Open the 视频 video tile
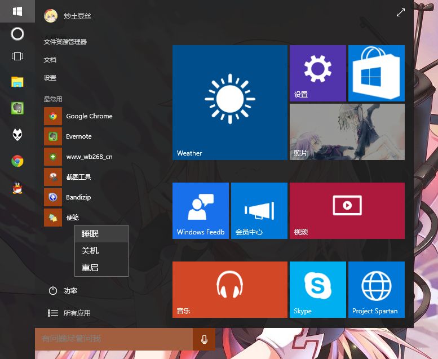Screen dimensions: 438x359 (347, 210)
